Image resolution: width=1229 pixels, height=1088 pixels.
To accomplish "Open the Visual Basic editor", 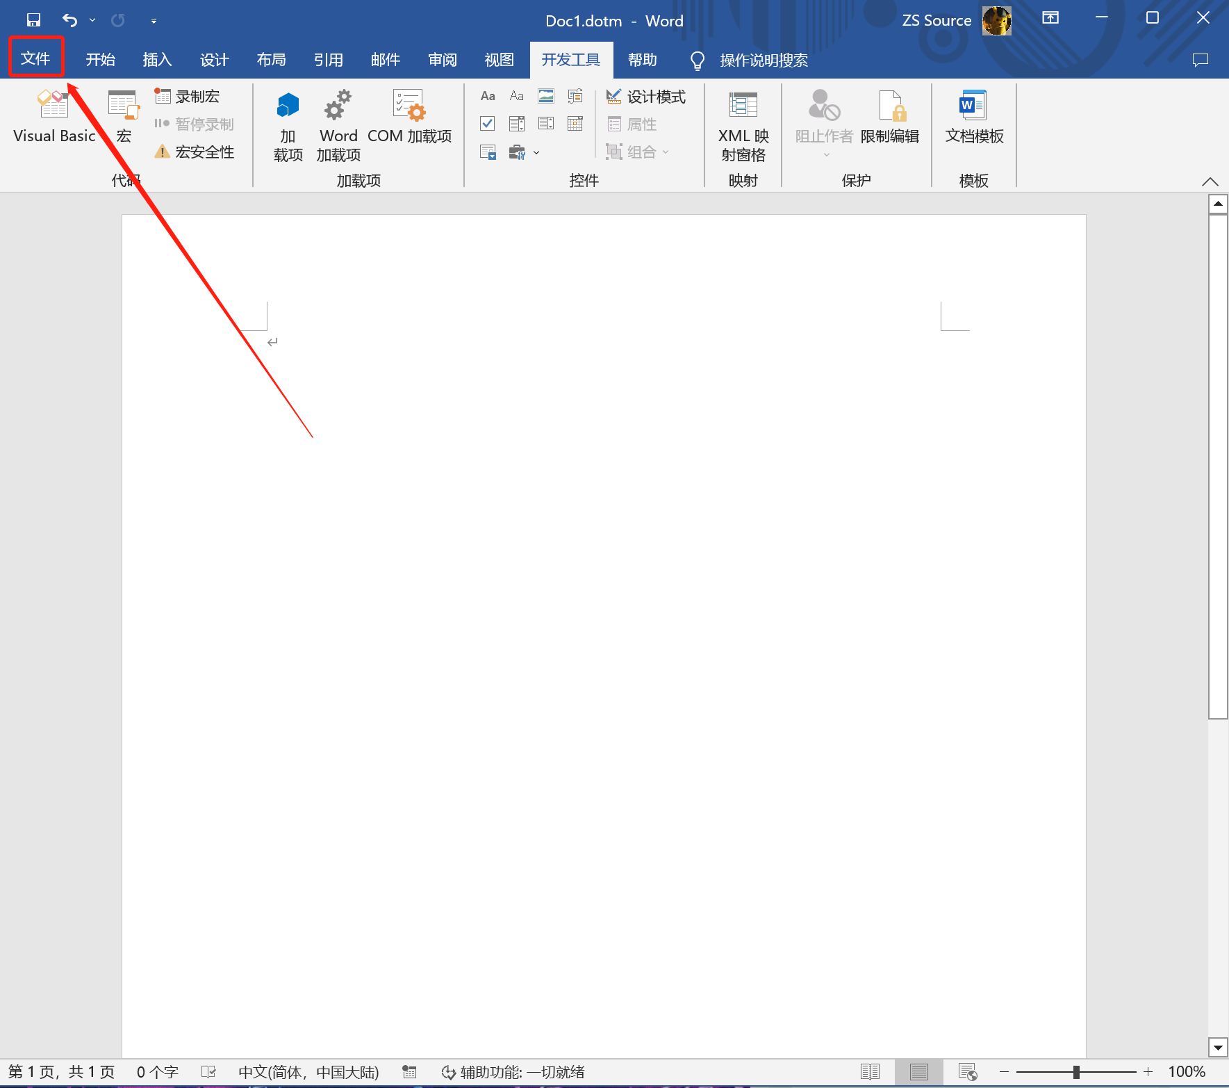I will [x=53, y=117].
